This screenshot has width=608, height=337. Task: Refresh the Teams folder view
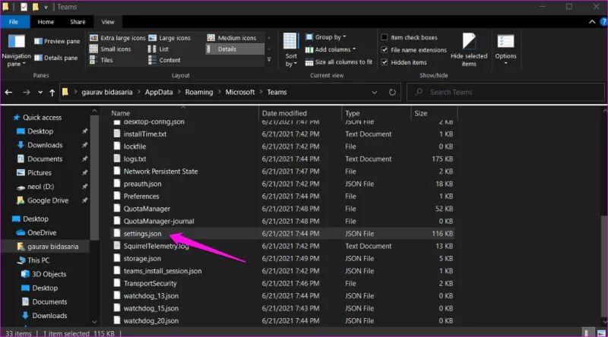point(392,92)
